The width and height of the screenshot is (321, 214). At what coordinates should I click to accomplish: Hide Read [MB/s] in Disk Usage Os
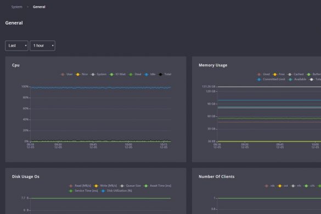click(x=80, y=185)
